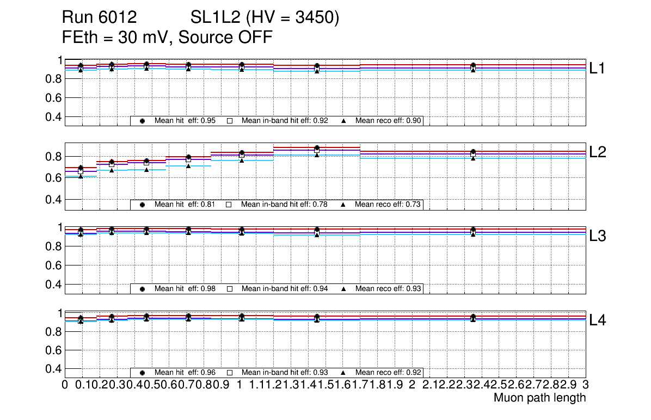The height and width of the screenshot is (420, 651).
Task: Click the 'Muon path length' axis title
Action: coord(539,398)
